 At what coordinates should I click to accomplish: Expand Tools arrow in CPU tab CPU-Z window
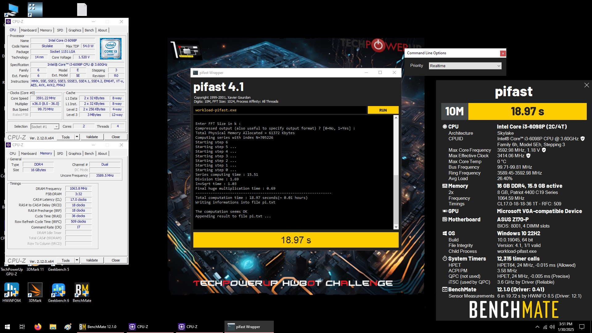tap(77, 137)
